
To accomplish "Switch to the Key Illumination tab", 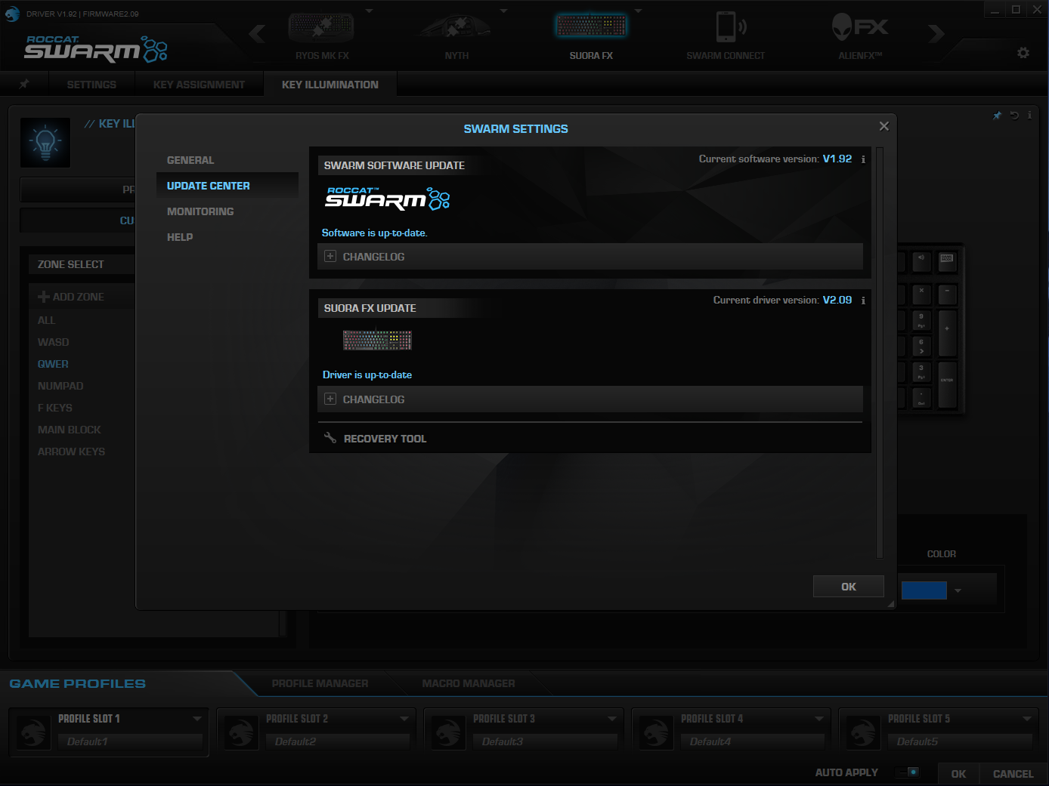I will point(330,85).
